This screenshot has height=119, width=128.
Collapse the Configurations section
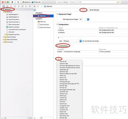tap(57, 25)
